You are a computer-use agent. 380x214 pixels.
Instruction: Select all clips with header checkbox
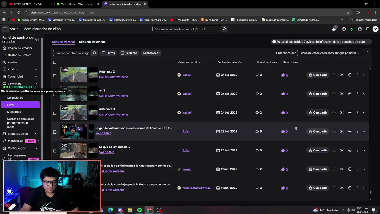(x=55, y=62)
